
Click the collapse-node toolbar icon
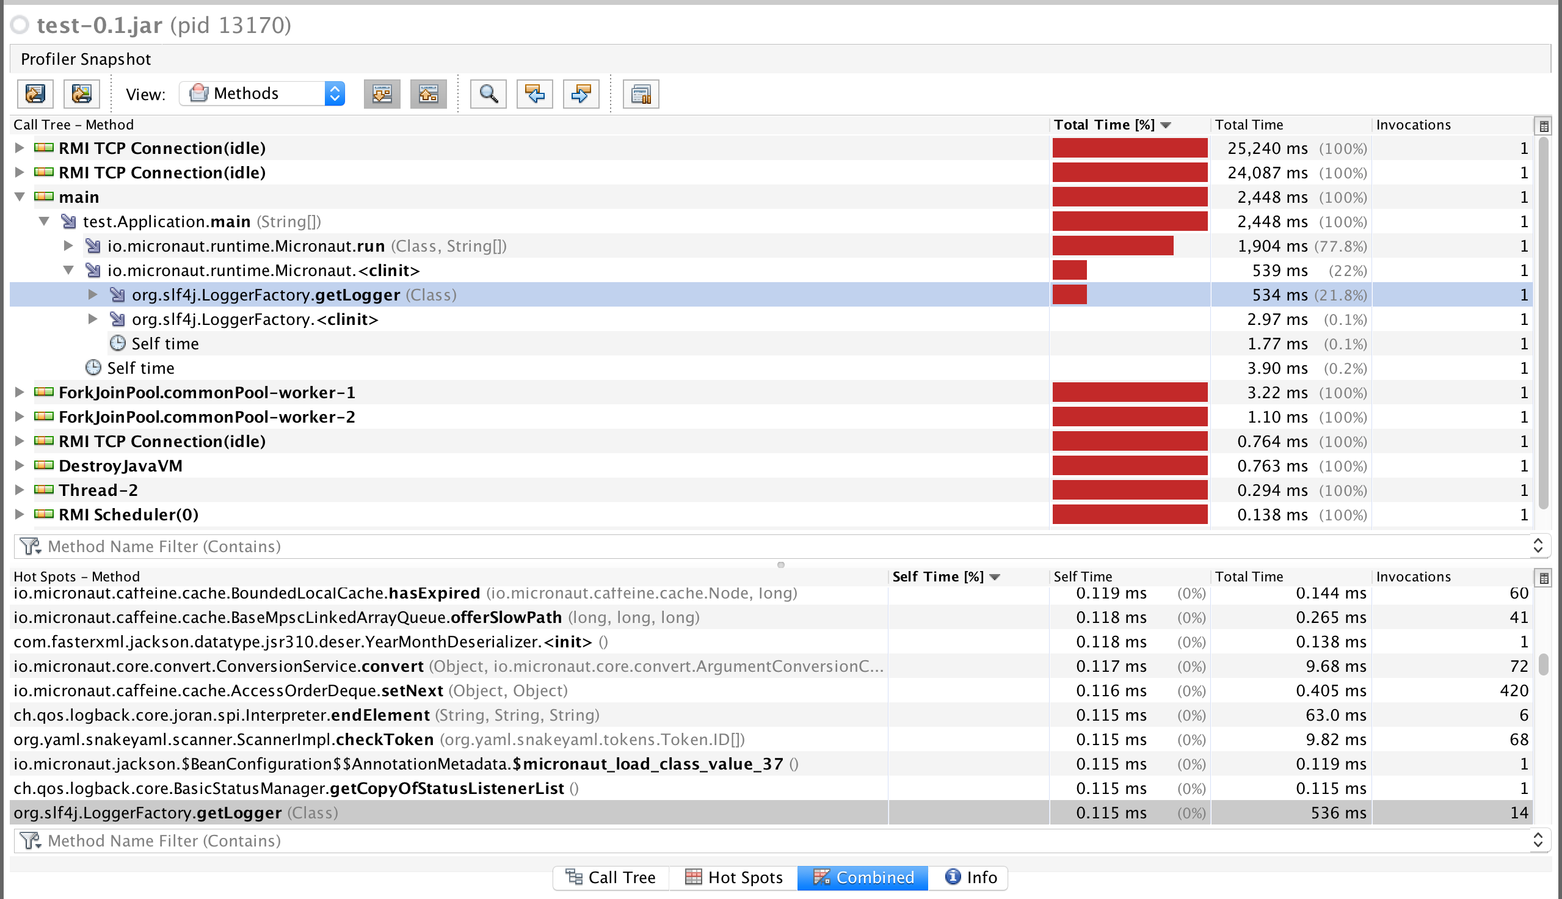tap(428, 93)
